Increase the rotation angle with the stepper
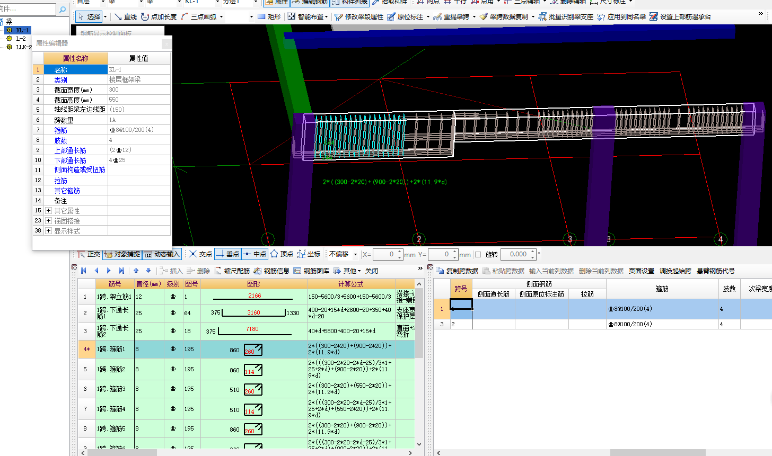772x456 pixels. (533, 252)
